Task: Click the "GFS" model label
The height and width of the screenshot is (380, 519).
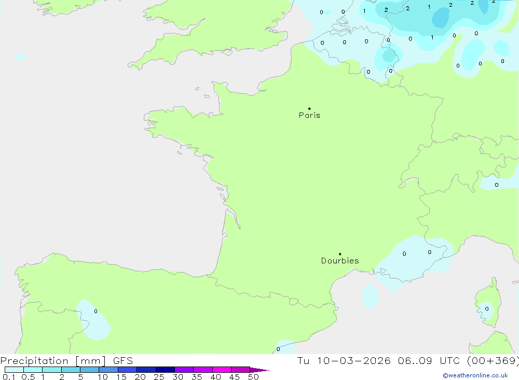Action: 123,360
